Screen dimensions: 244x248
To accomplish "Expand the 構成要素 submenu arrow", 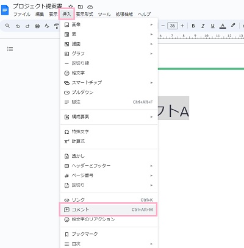I will (151, 117).
